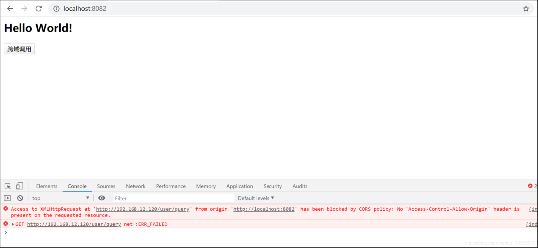538x248 pixels.
Task: Clear the console with the ban icon
Action: (20, 198)
